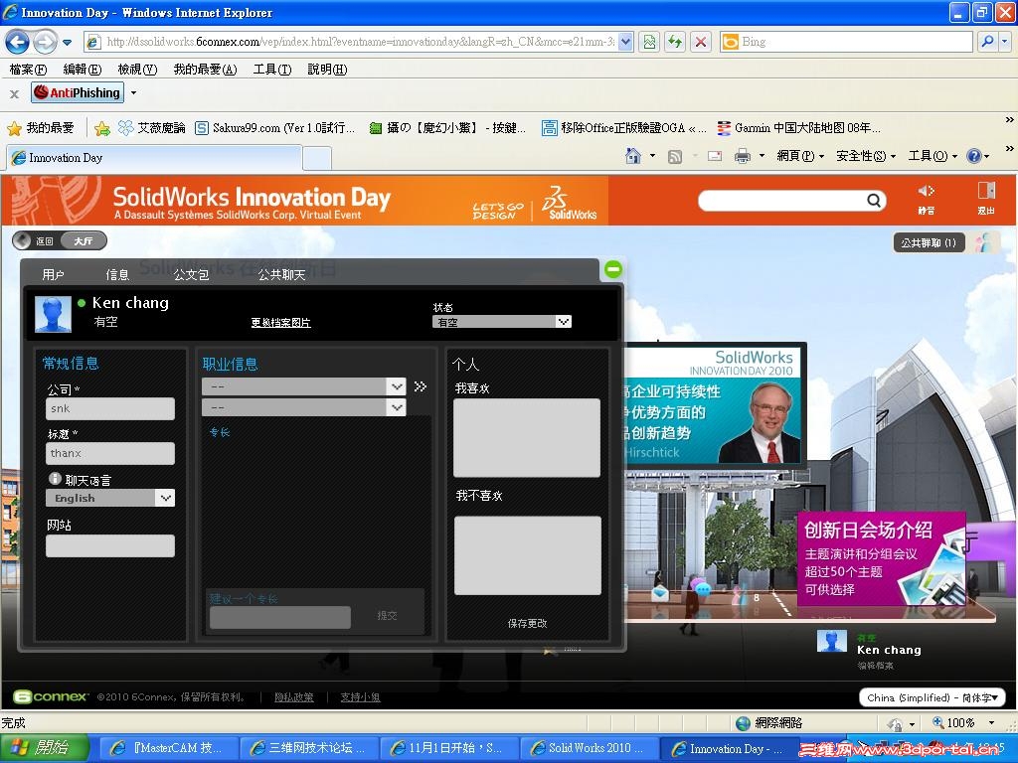The image size is (1018, 763).
Task: Switch to the 用户 tab
Action: point(54,274)
